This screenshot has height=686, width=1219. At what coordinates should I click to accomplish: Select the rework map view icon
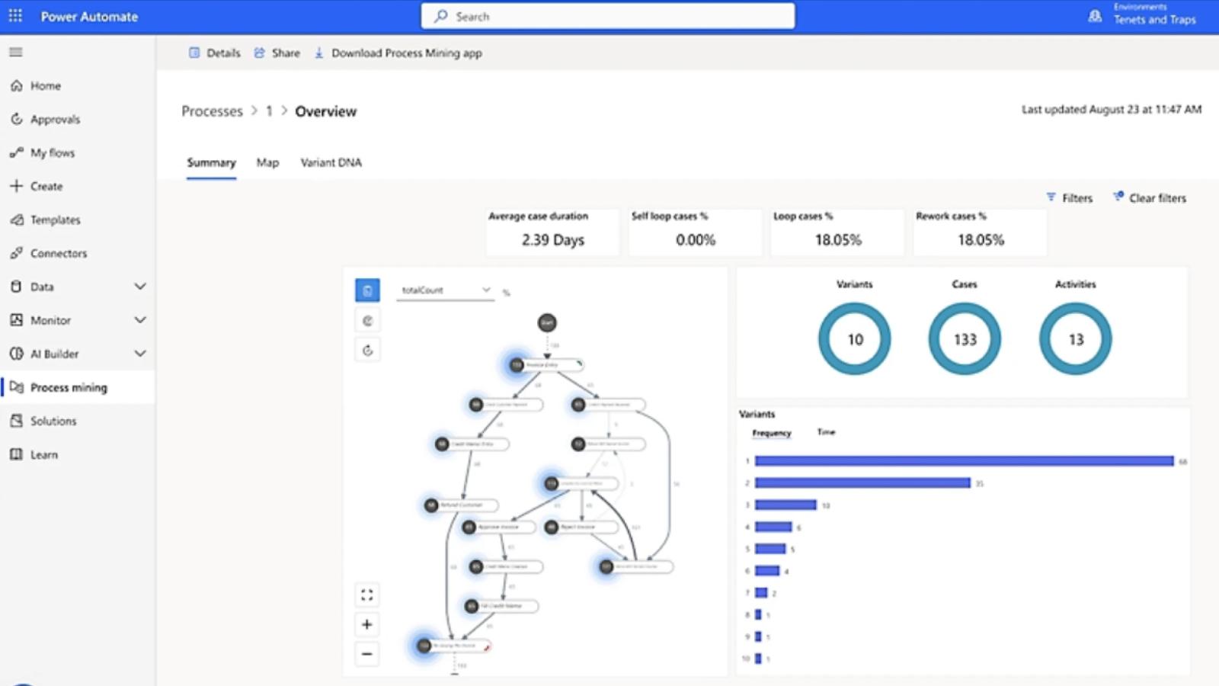click(367, 351)
